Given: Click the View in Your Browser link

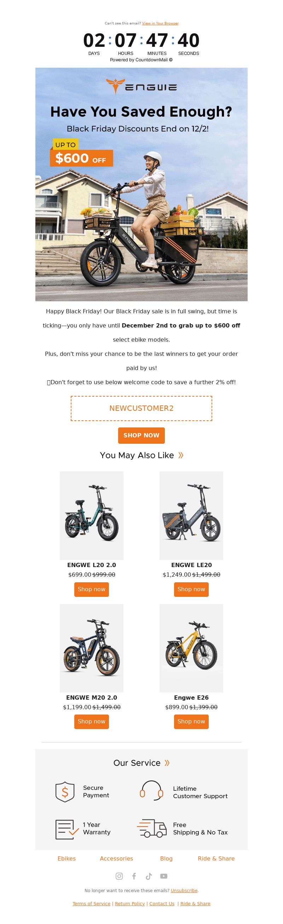Looking at the screenshot, I should click(x=160, y=23).
